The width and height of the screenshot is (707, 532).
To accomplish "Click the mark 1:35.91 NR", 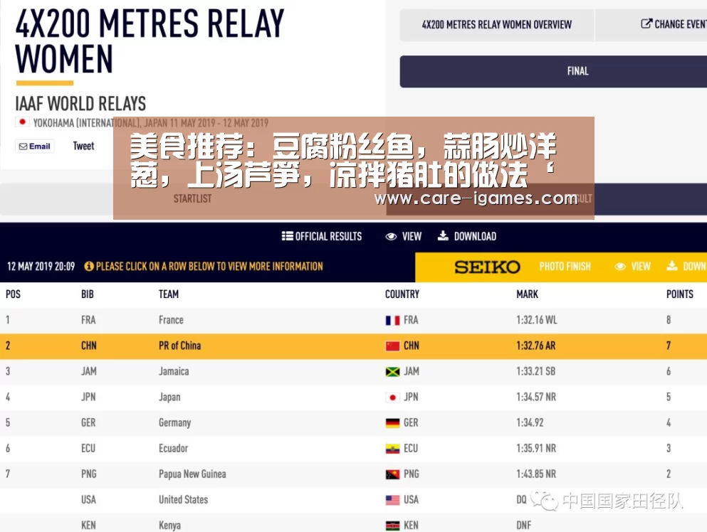I will 536,449.
